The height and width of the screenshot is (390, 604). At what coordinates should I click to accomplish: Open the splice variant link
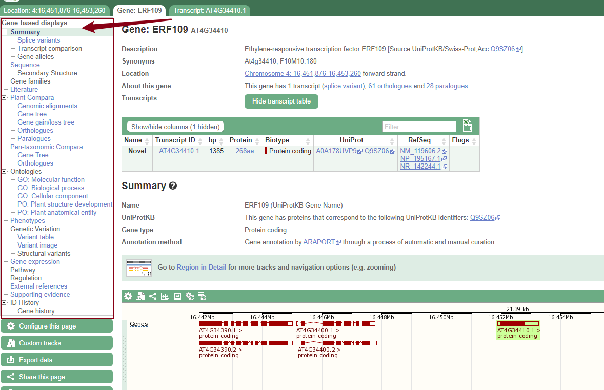click(343, 86)
